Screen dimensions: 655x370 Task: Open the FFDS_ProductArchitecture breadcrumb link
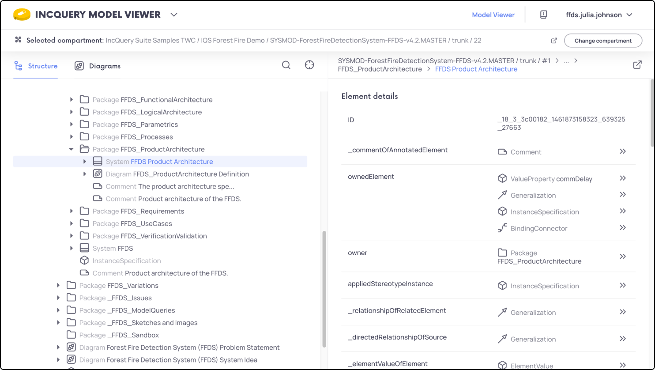point(380,69)
